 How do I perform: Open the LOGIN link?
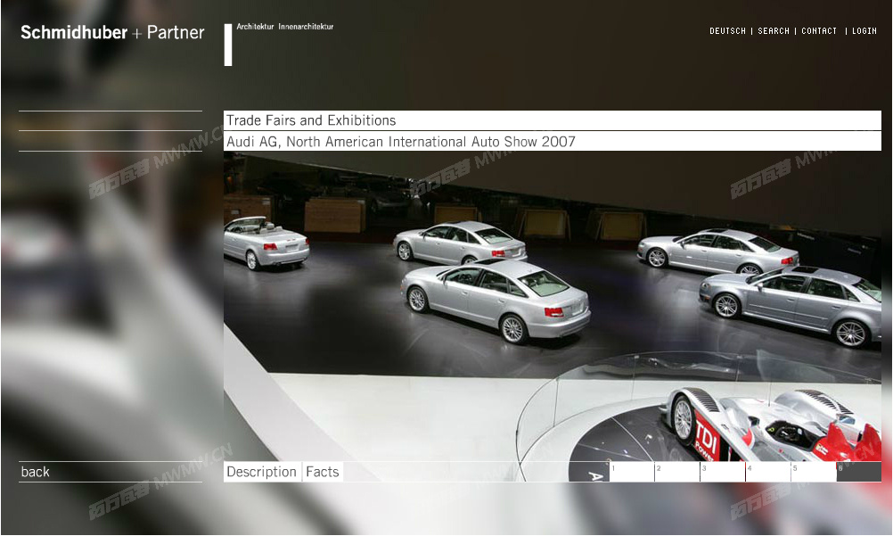click(864, 31)
